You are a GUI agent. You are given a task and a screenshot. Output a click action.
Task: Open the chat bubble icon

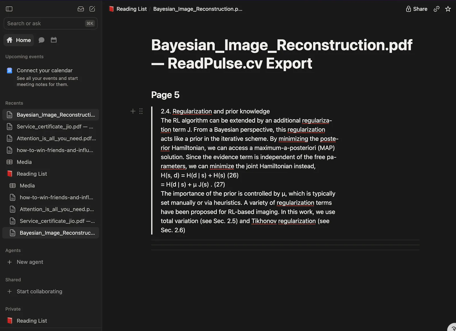click(42, 40)
